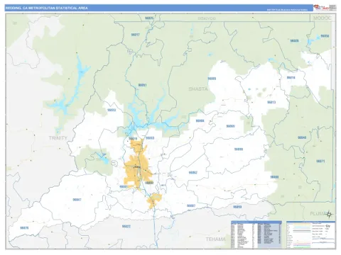This screenshot has height=255, width=341.
Task: Click the TRINITY county label
Action: [58, 138]
